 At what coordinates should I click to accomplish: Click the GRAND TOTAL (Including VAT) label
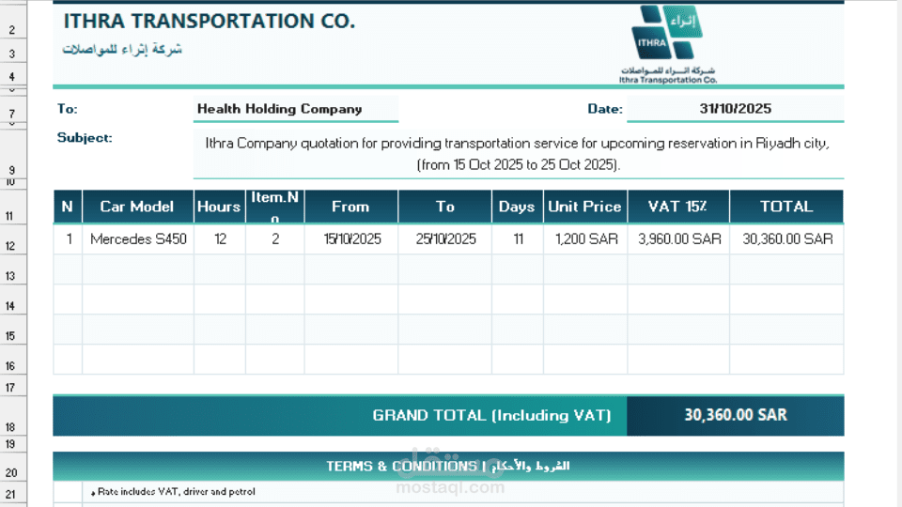491,416
